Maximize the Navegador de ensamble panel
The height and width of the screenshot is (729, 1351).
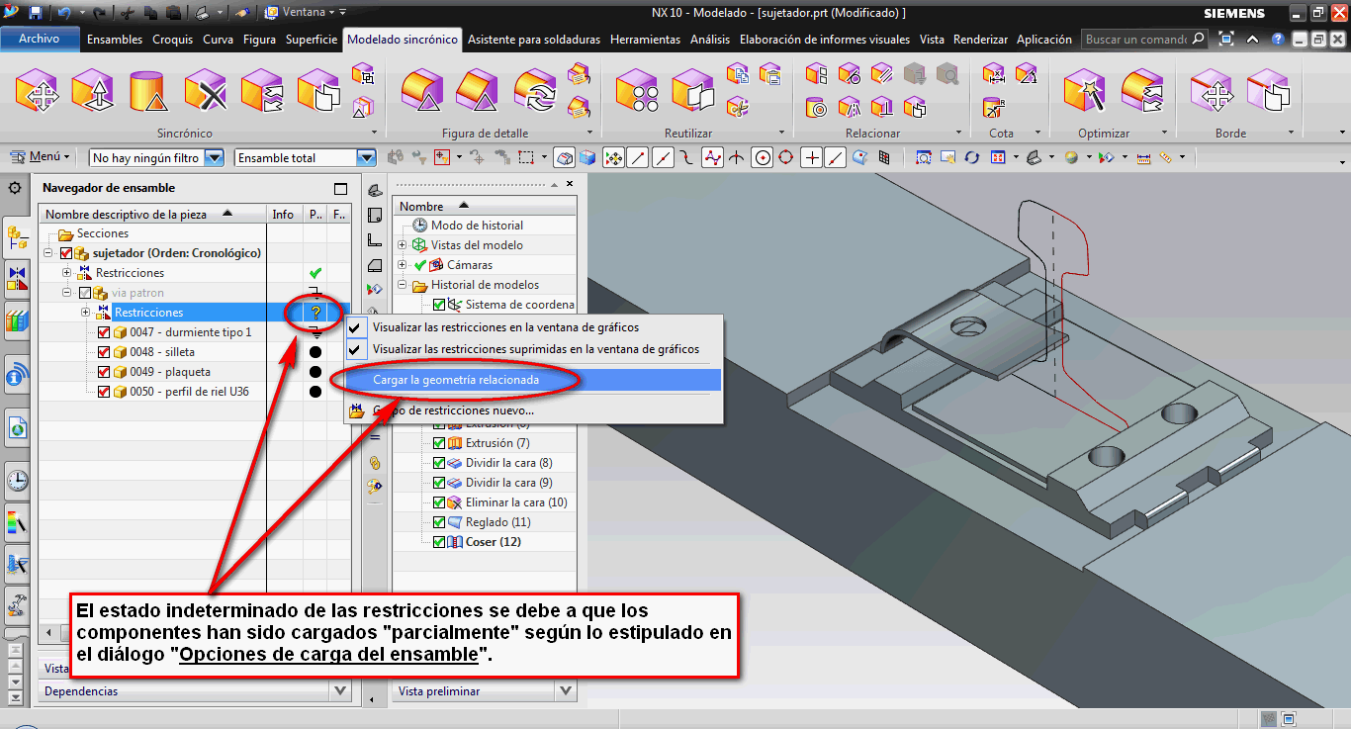(x=341, y=188)
